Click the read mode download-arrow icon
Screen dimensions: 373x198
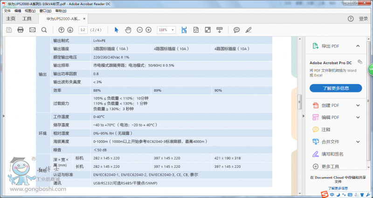(219, 30)
